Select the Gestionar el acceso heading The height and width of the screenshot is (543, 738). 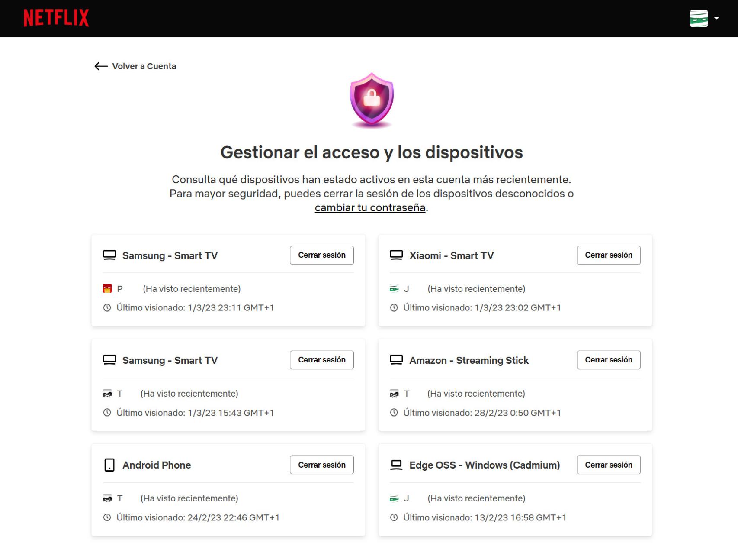[372, 152]
